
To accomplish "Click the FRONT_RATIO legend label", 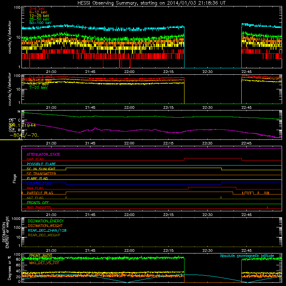I will click(x=41, y=256).
